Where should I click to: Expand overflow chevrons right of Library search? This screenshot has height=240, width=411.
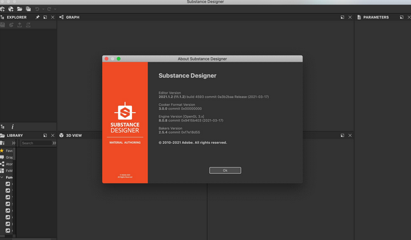pos(54,143)
